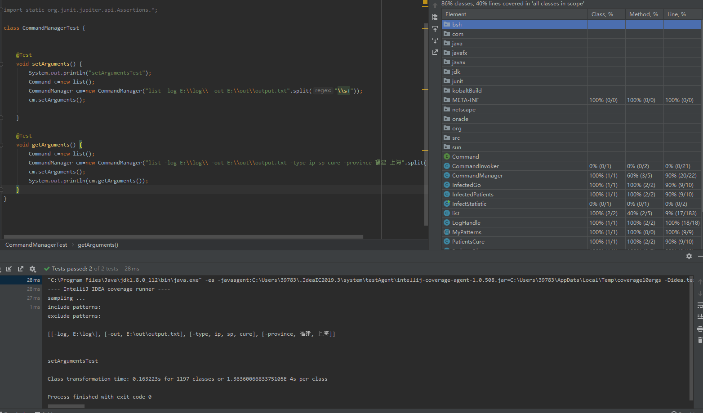Open test runner gear options dropdown
The width and height of the screenshot is (703, 413).
coord(32,269)
